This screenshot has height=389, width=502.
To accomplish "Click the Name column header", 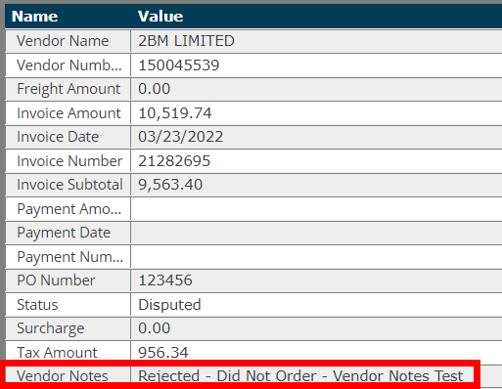I will coord(35,17).
